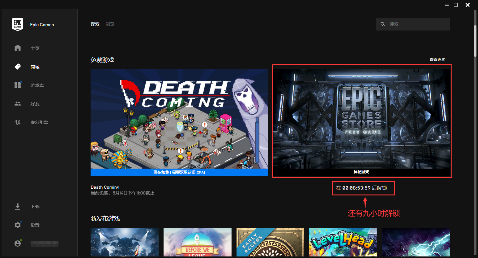Click the 现在免费 two-factor banner
Screen dimensions: 478x258
tap(179, 172)
